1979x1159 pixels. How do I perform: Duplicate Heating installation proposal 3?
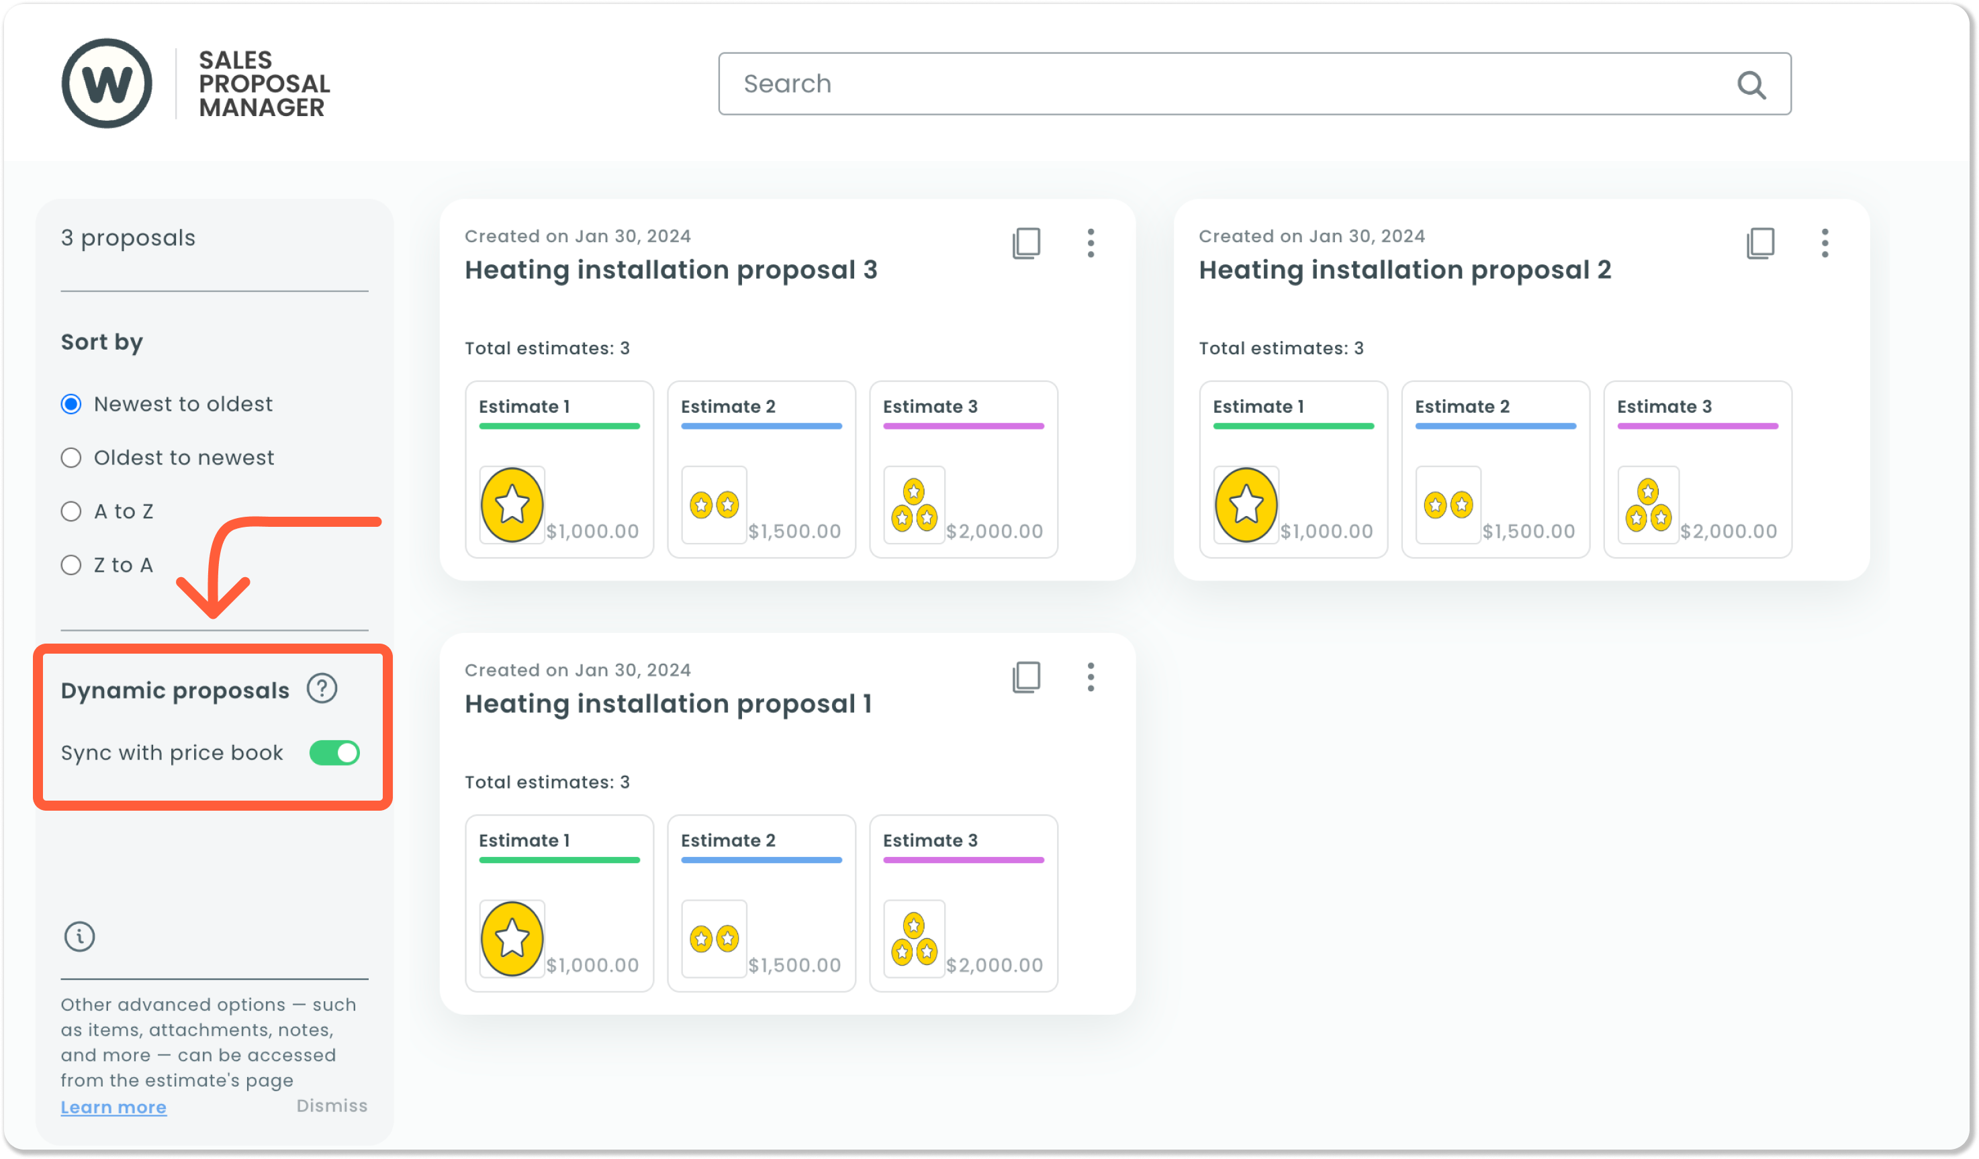[1025, 243]
